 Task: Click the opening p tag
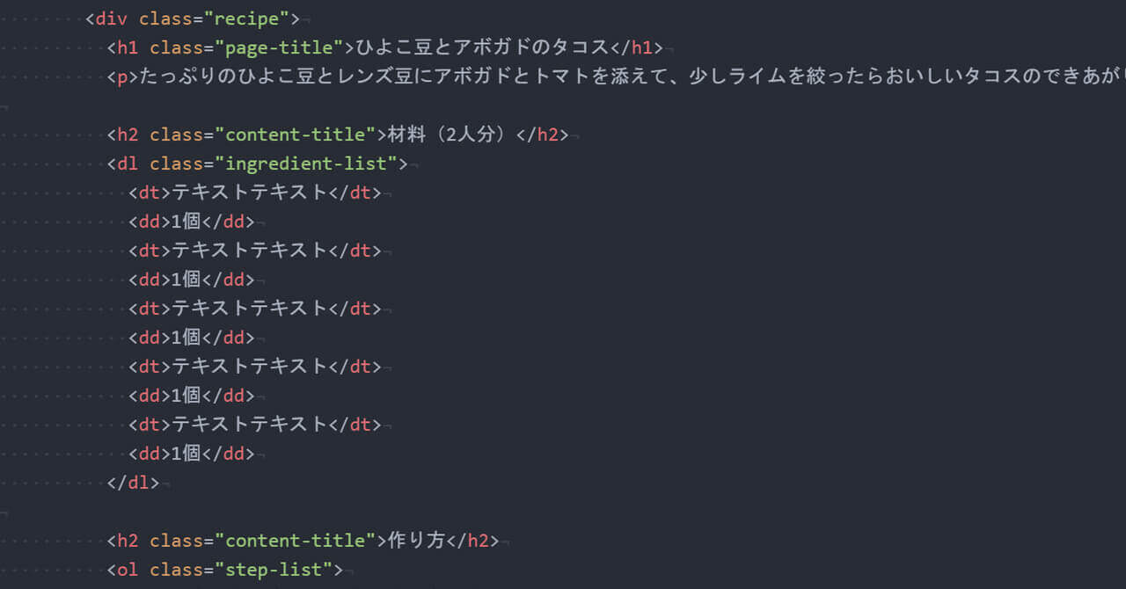click(122, 76)
